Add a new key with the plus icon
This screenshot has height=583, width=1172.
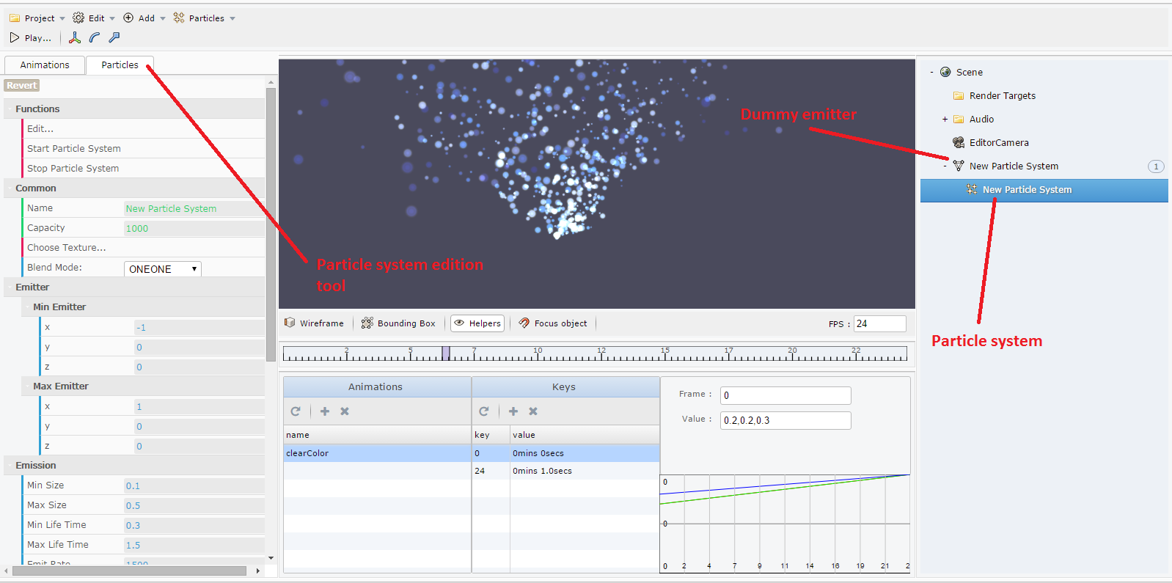[x=513, y=411]
